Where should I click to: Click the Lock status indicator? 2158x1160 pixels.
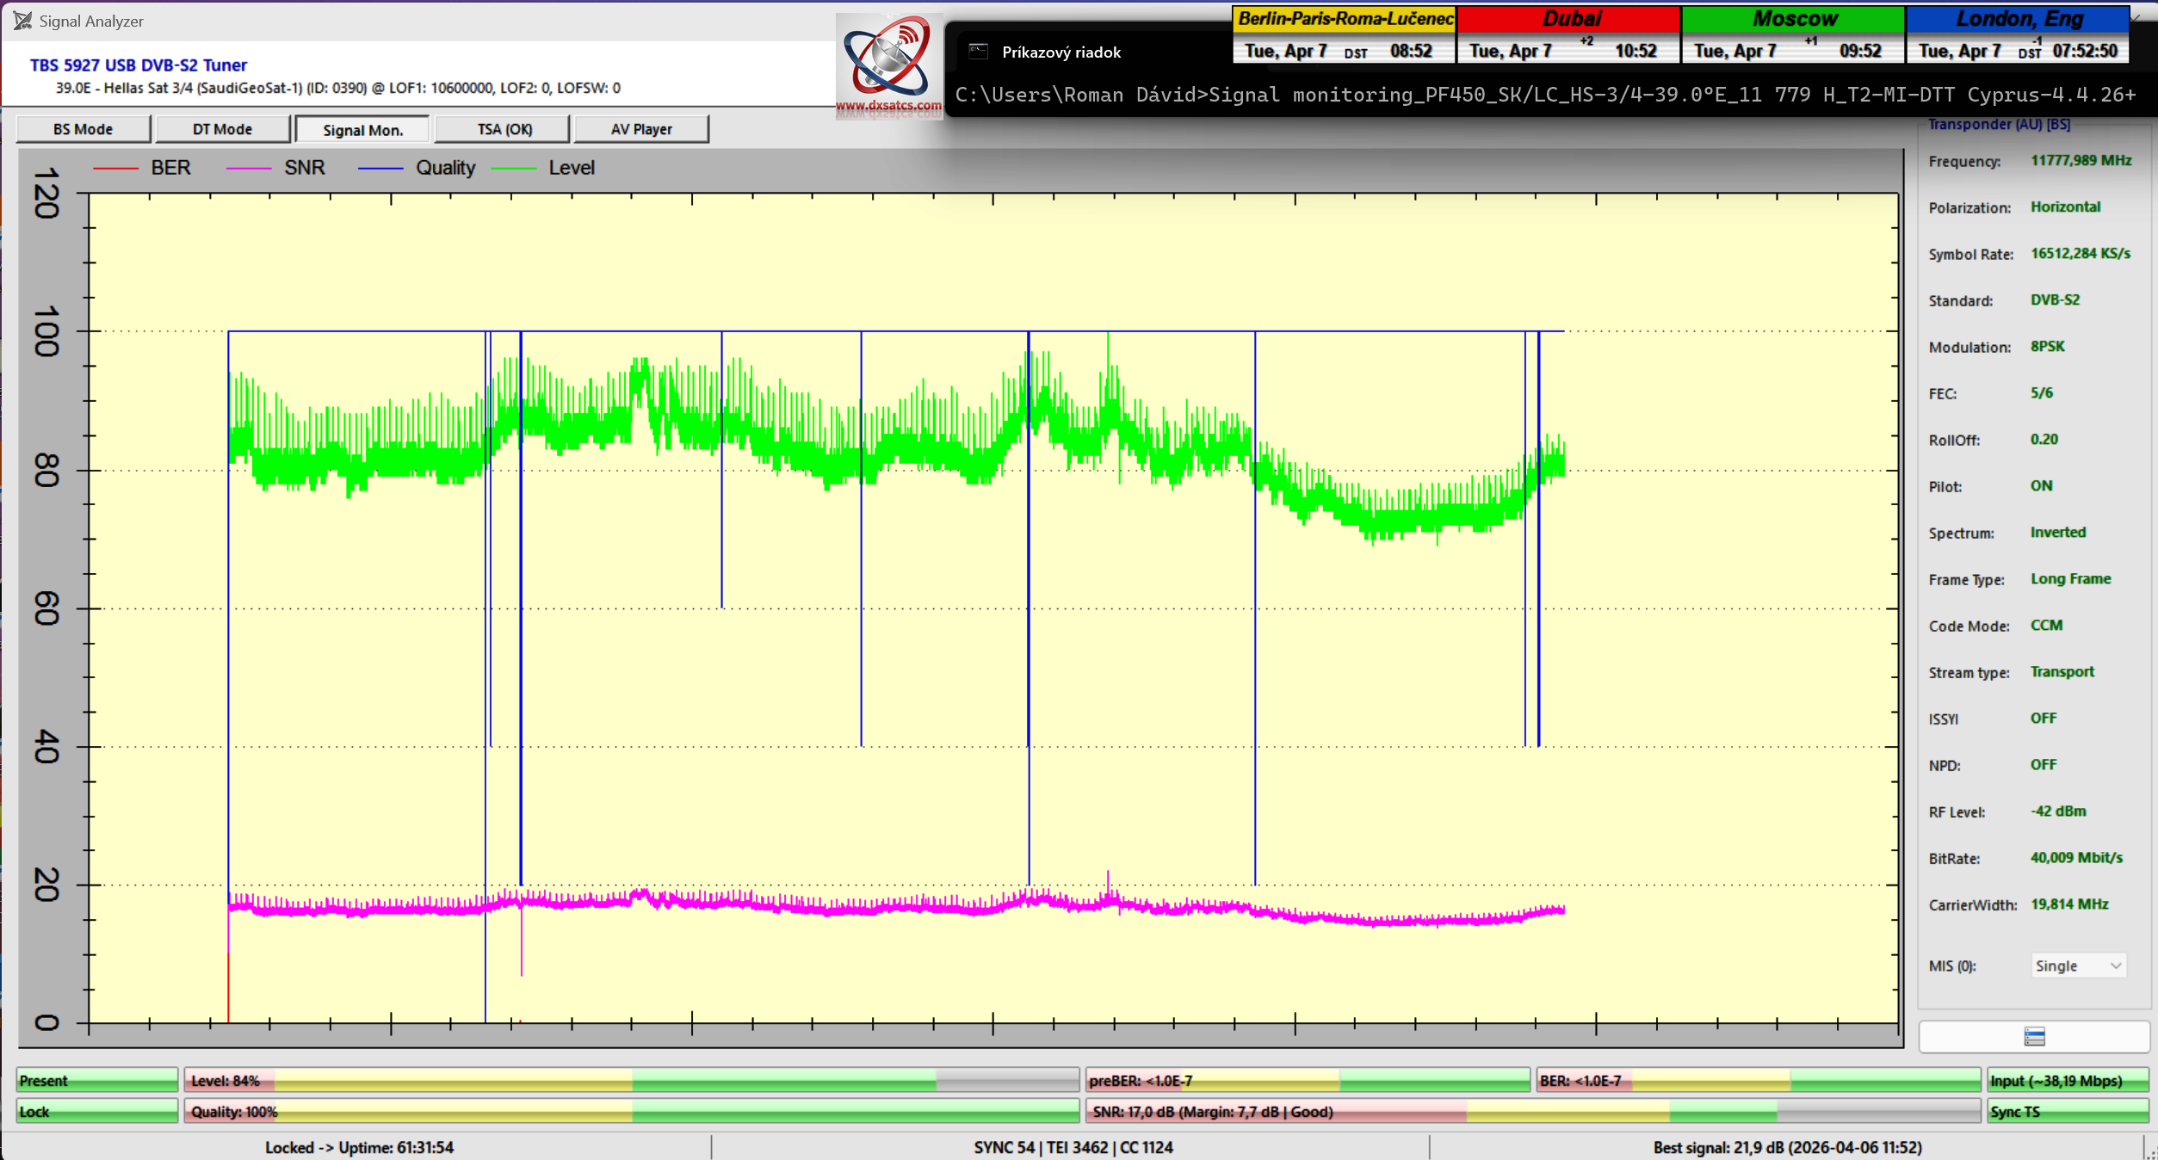[96, 1112]
